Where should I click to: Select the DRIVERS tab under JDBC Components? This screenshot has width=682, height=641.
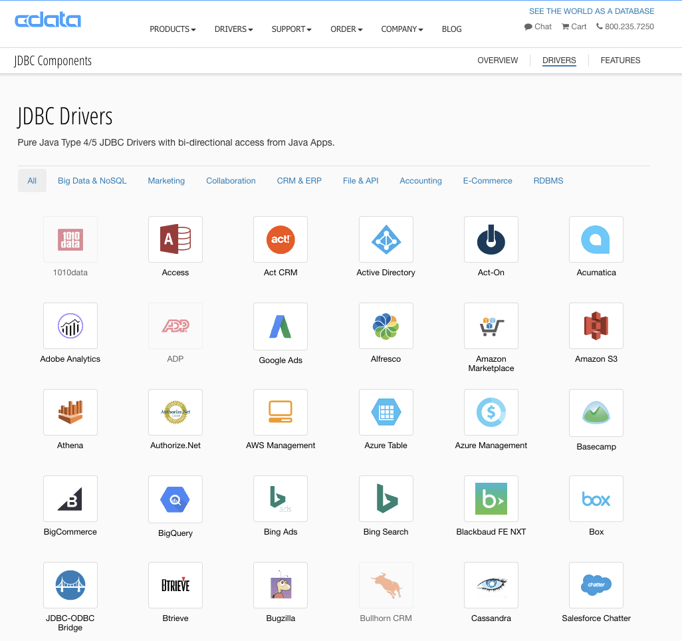click(x=559, y=61)
